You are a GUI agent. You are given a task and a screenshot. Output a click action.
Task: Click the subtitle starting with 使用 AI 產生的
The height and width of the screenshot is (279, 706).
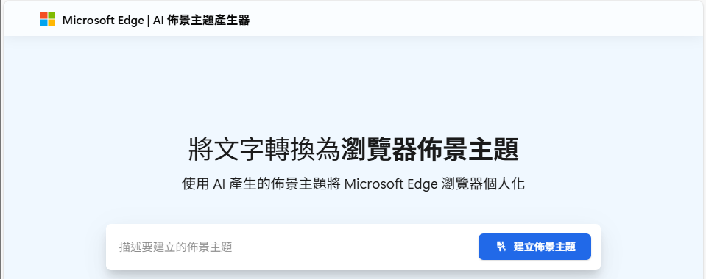tap(353, 184)
